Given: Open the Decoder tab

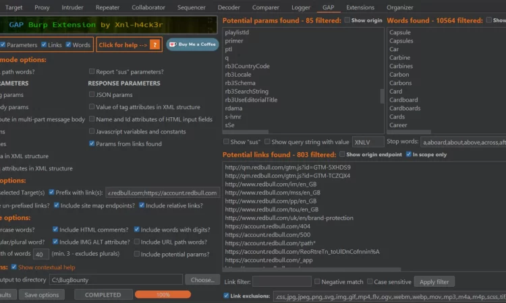Looking at the screenshot, I should click(x=229, y=7).
